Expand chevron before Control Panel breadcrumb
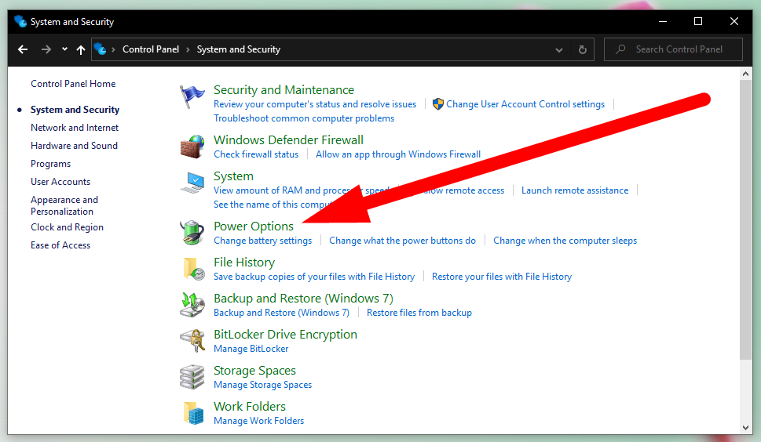The width and height of the screenshot is (761, 442). point(113,49)
